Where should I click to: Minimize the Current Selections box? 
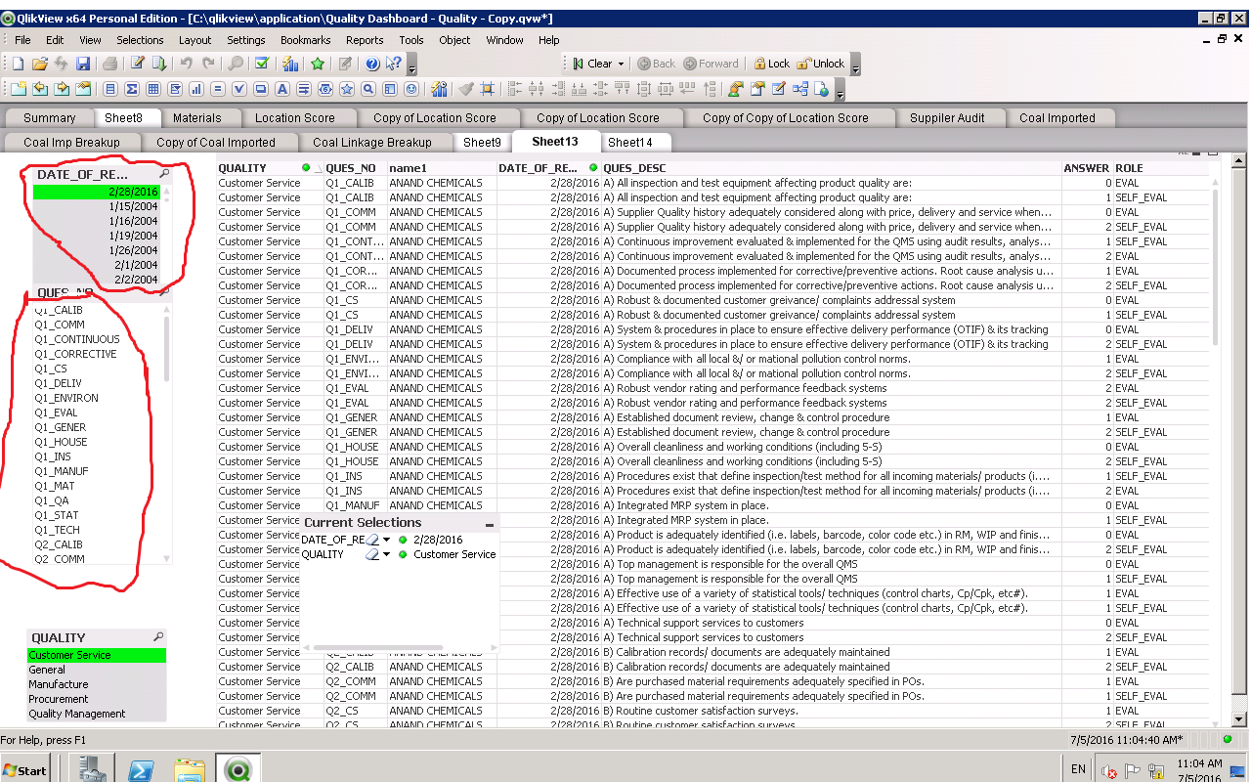pos(490,524)
